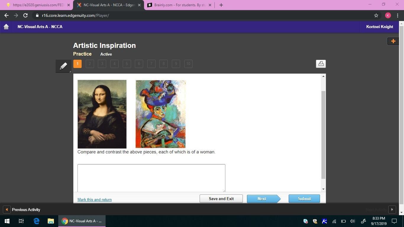The width and height of the screenshot is (404, 227).
Task: Close the NC-Visual Arts A tab
Action: coord(139,5)
